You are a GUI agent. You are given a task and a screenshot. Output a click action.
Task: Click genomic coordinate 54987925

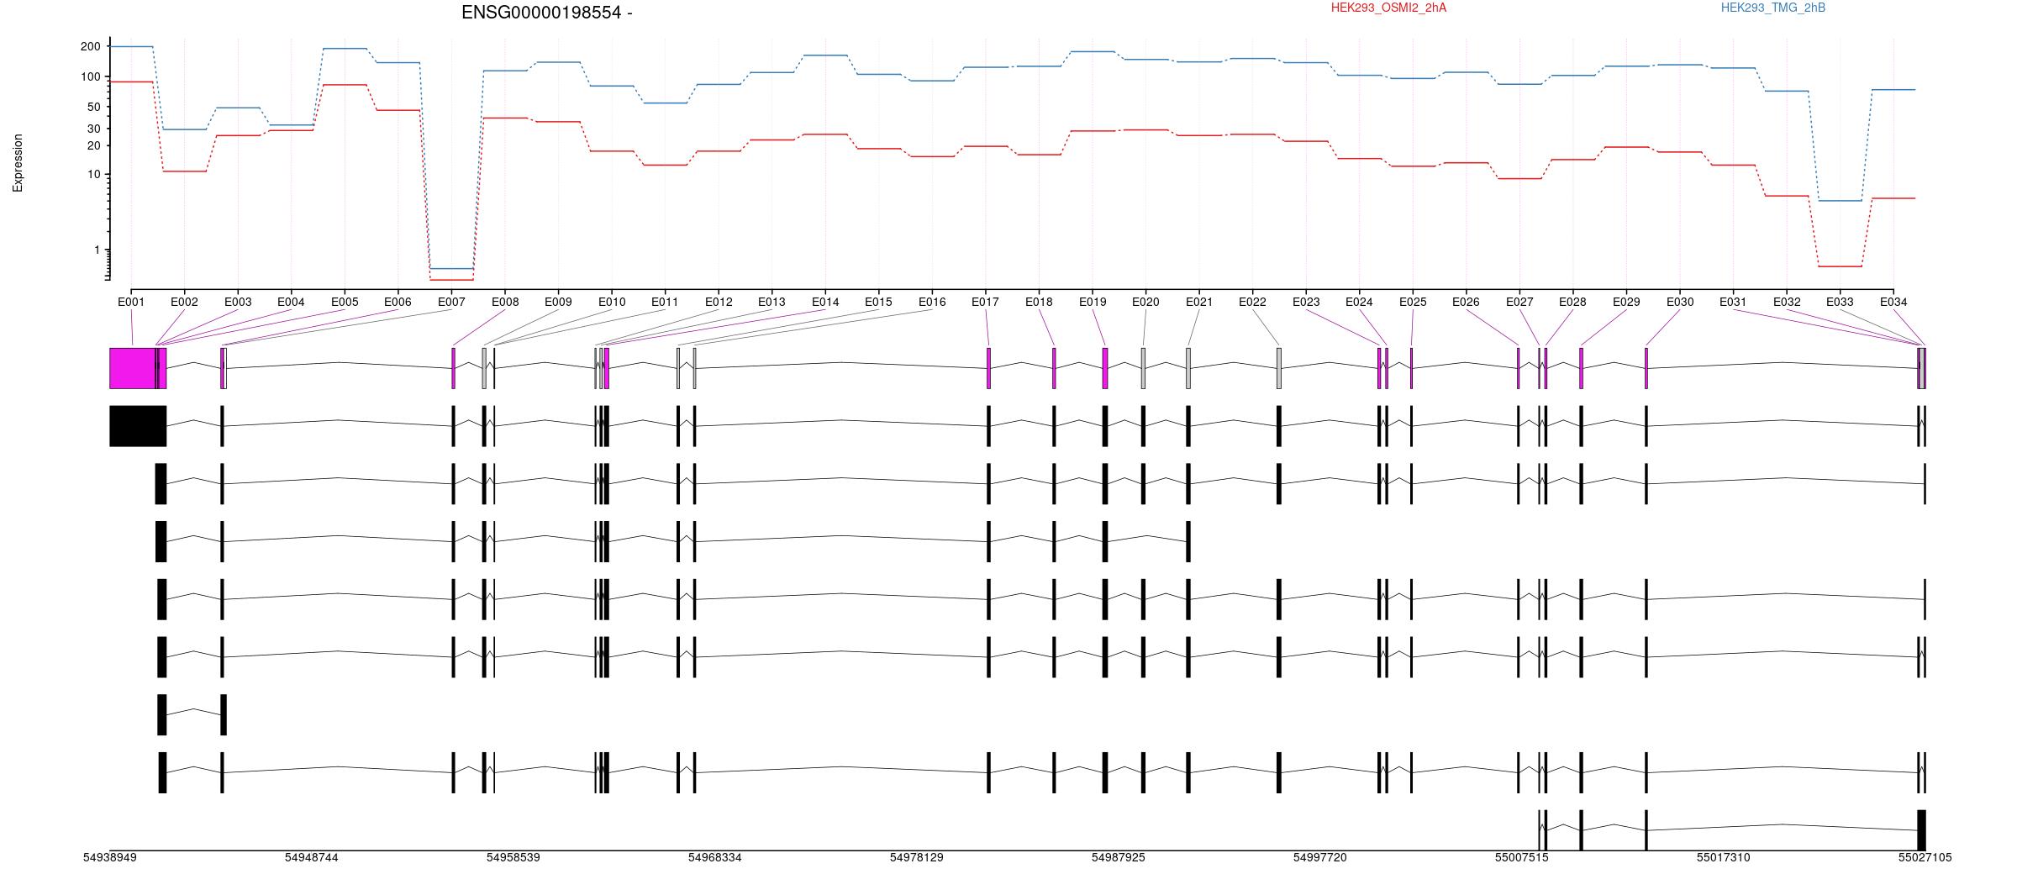coord(1119,857)
